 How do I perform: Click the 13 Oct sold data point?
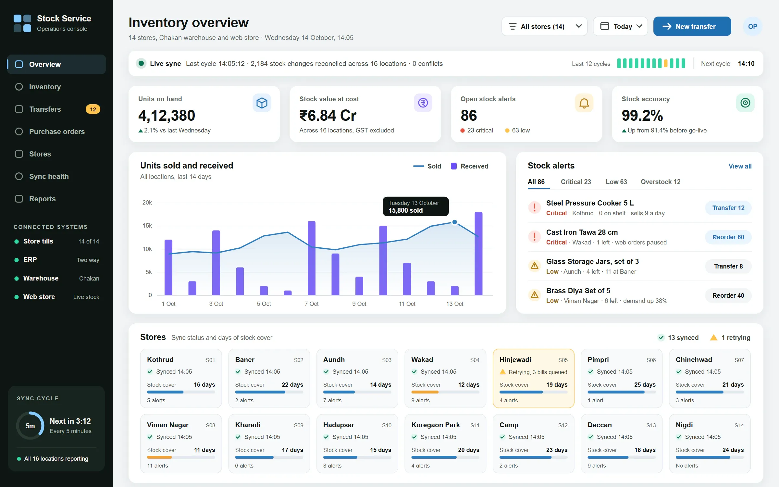click(454, 222)
